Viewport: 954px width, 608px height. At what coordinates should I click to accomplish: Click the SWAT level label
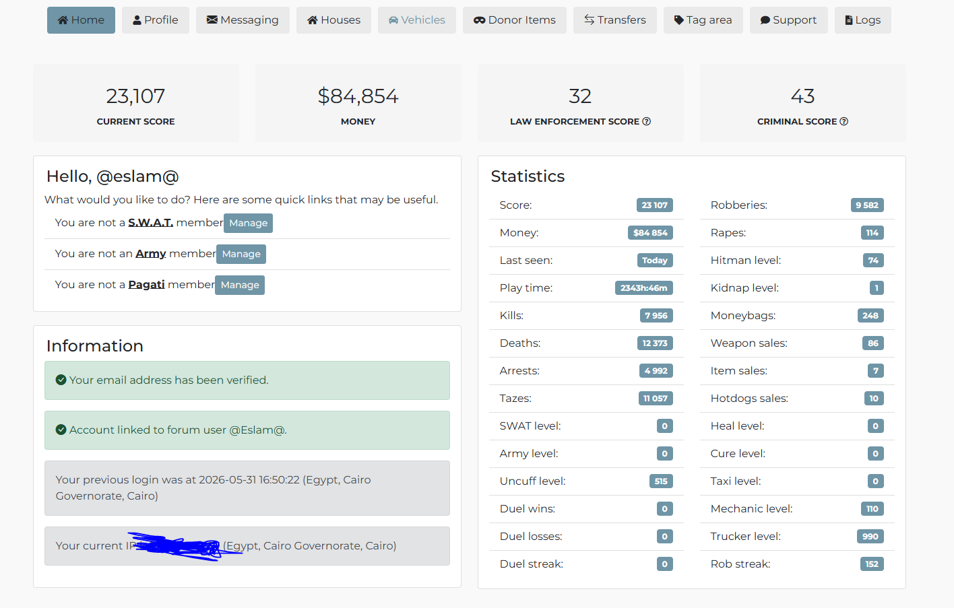[x=530, y=426]
